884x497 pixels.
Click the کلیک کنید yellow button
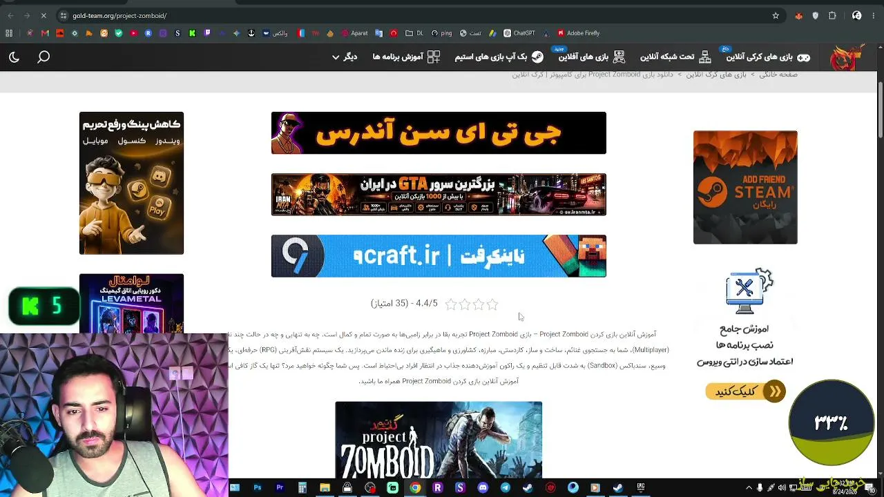point(745,391)
